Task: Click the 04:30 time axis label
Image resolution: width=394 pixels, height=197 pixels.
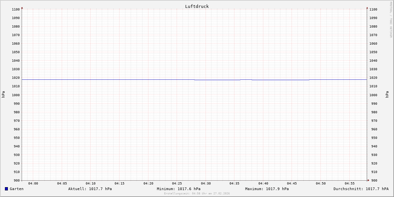Action: (x=206, y=184)
